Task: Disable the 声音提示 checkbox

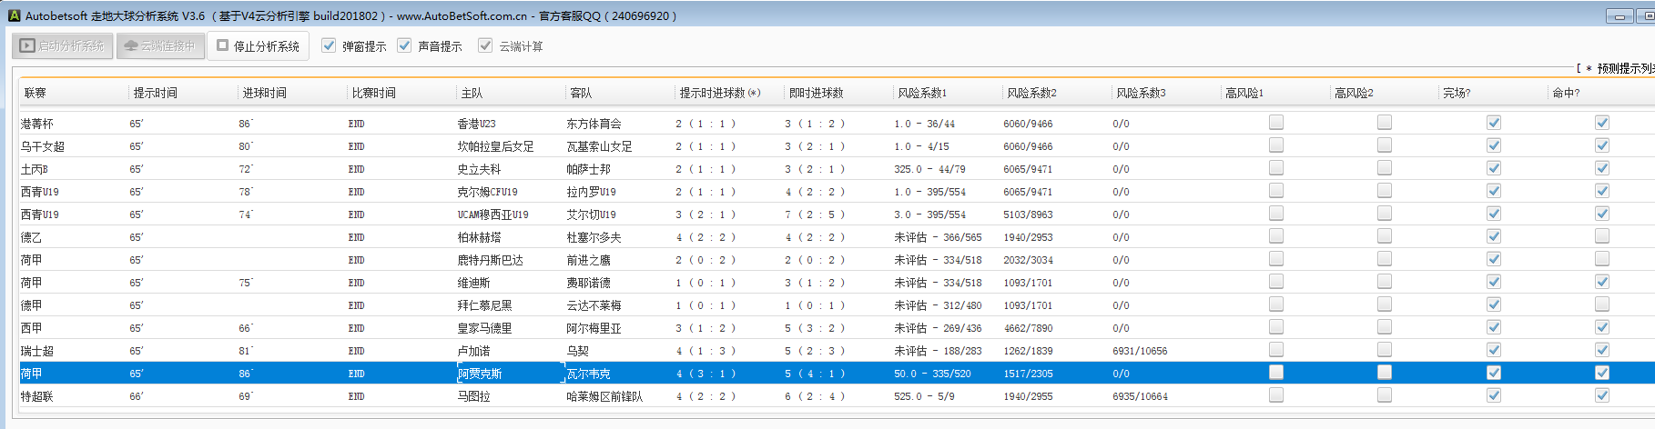Action: [x=404, y=45]
